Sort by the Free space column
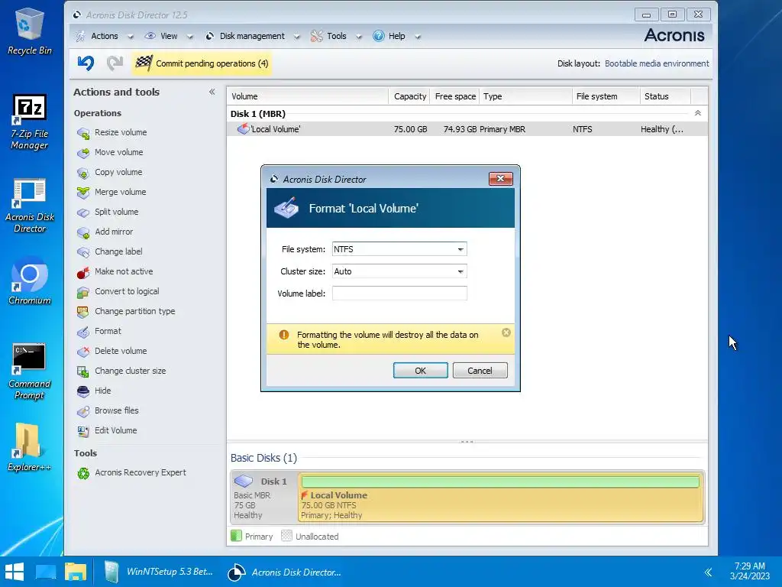 coord(455,96)
